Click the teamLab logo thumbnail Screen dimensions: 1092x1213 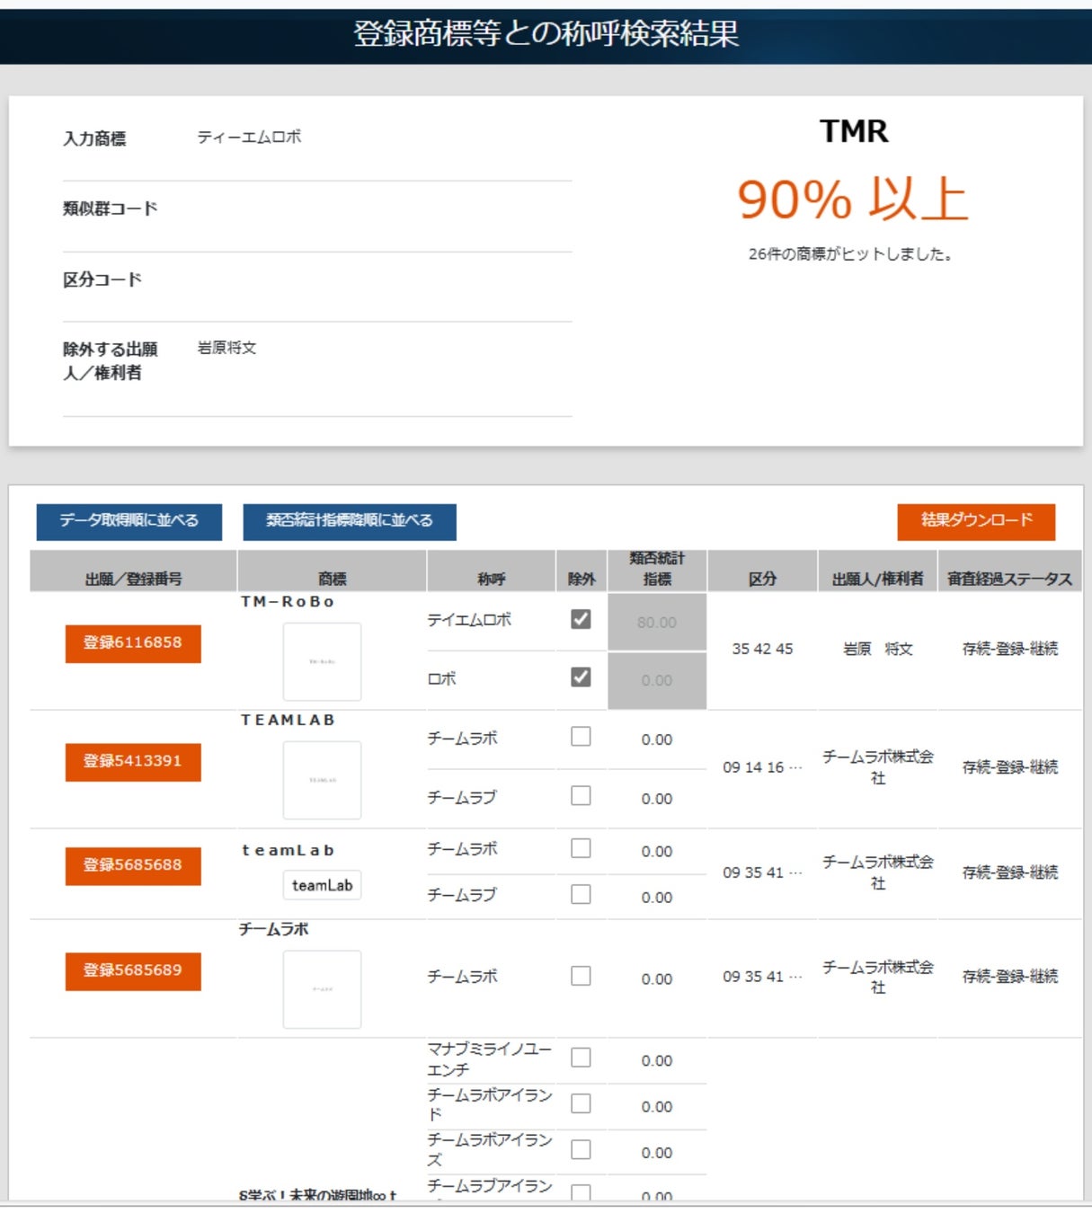(x=322, y=886)
